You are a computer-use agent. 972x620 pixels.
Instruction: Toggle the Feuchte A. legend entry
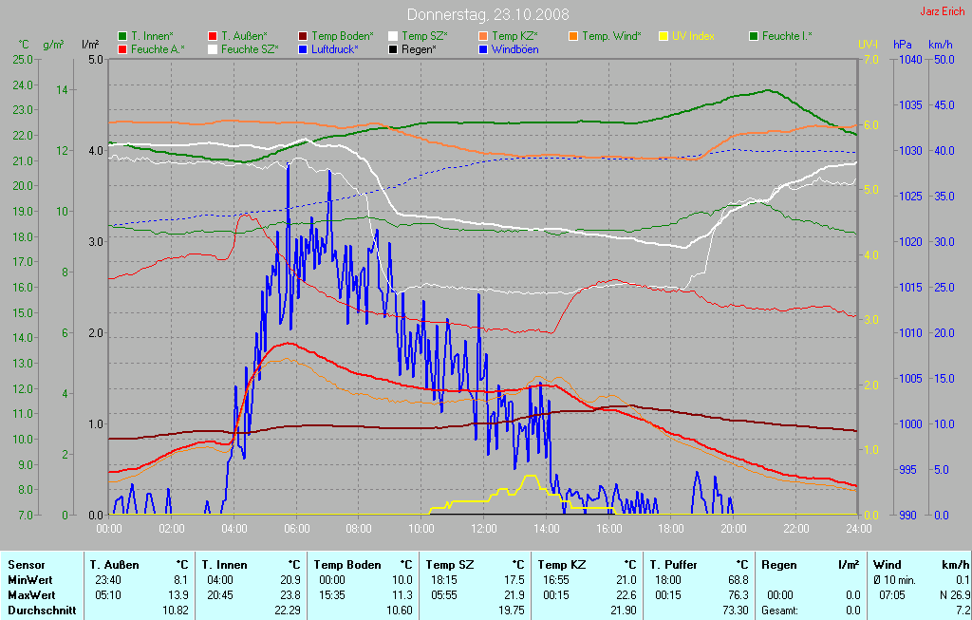[158, 48]
